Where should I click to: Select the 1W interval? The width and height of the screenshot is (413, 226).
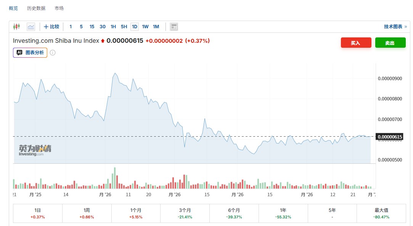(x=145, y=27)
